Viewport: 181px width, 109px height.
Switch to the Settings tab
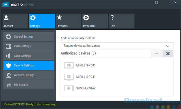point(42,21)
